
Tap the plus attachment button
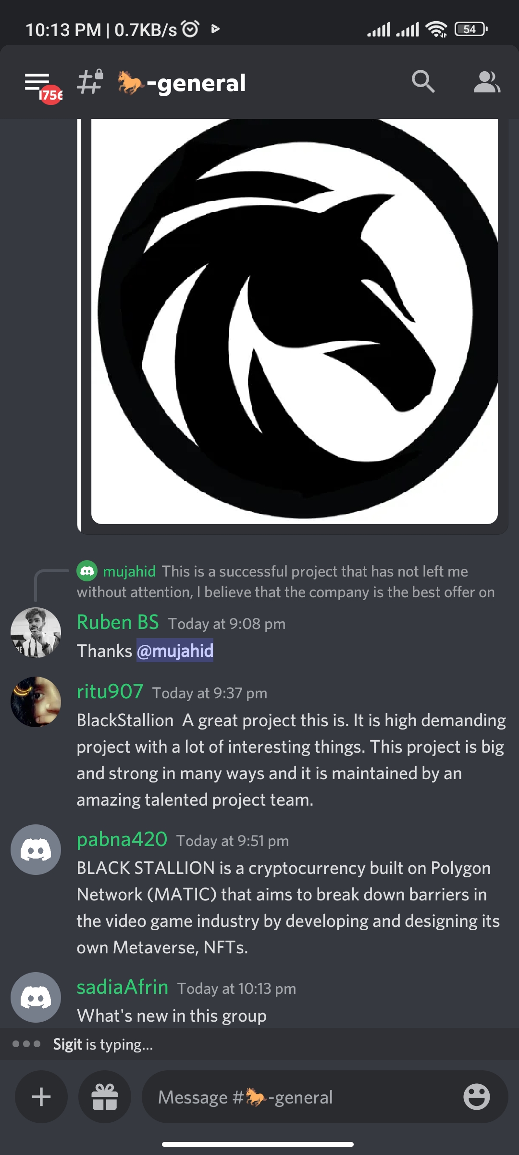[x=41, y=1097]
